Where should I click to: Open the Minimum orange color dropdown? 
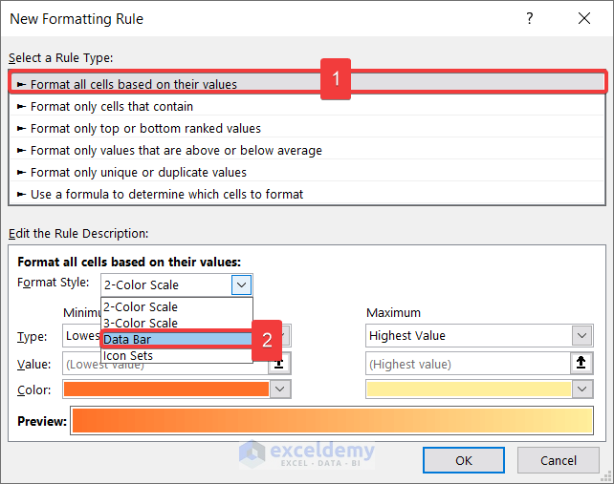coord(280,389)
